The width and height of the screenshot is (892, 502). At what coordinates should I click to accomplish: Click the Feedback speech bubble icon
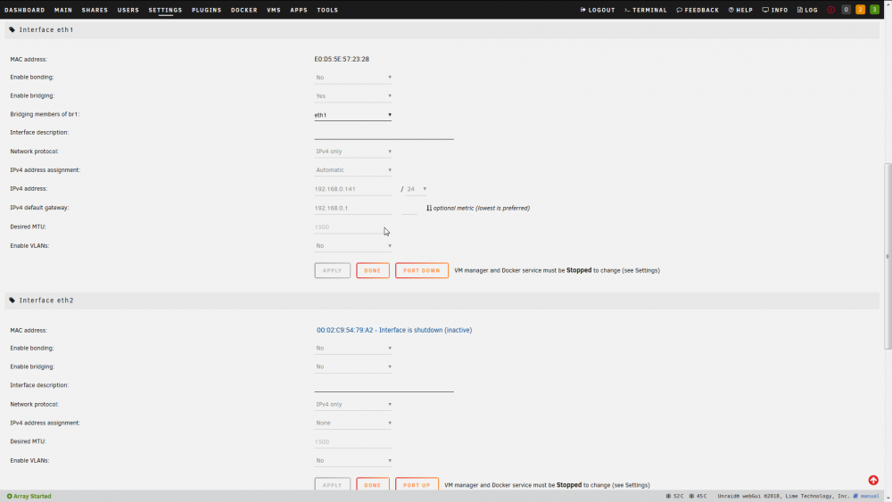pos(679,10)
